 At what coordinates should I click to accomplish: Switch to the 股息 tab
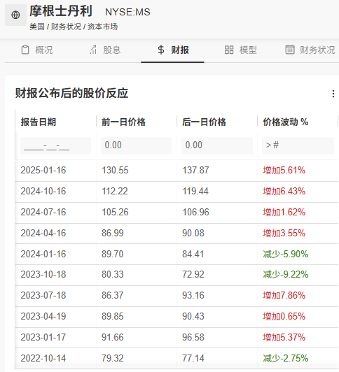point(105,50)
